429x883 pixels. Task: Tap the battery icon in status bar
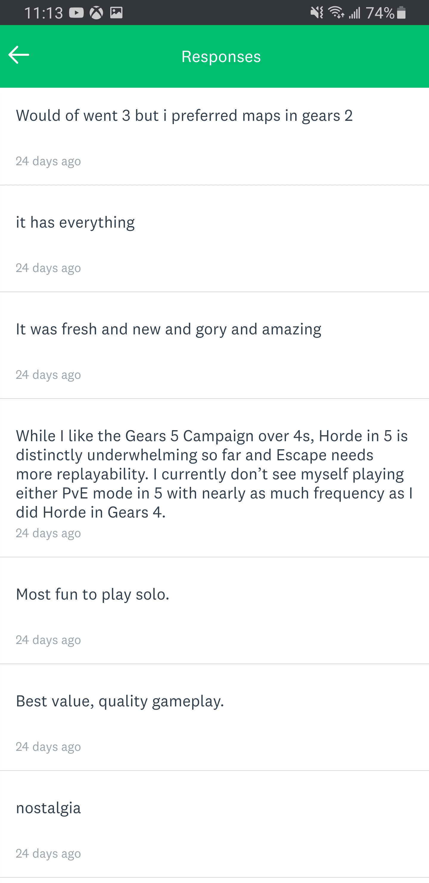[402, 13]
